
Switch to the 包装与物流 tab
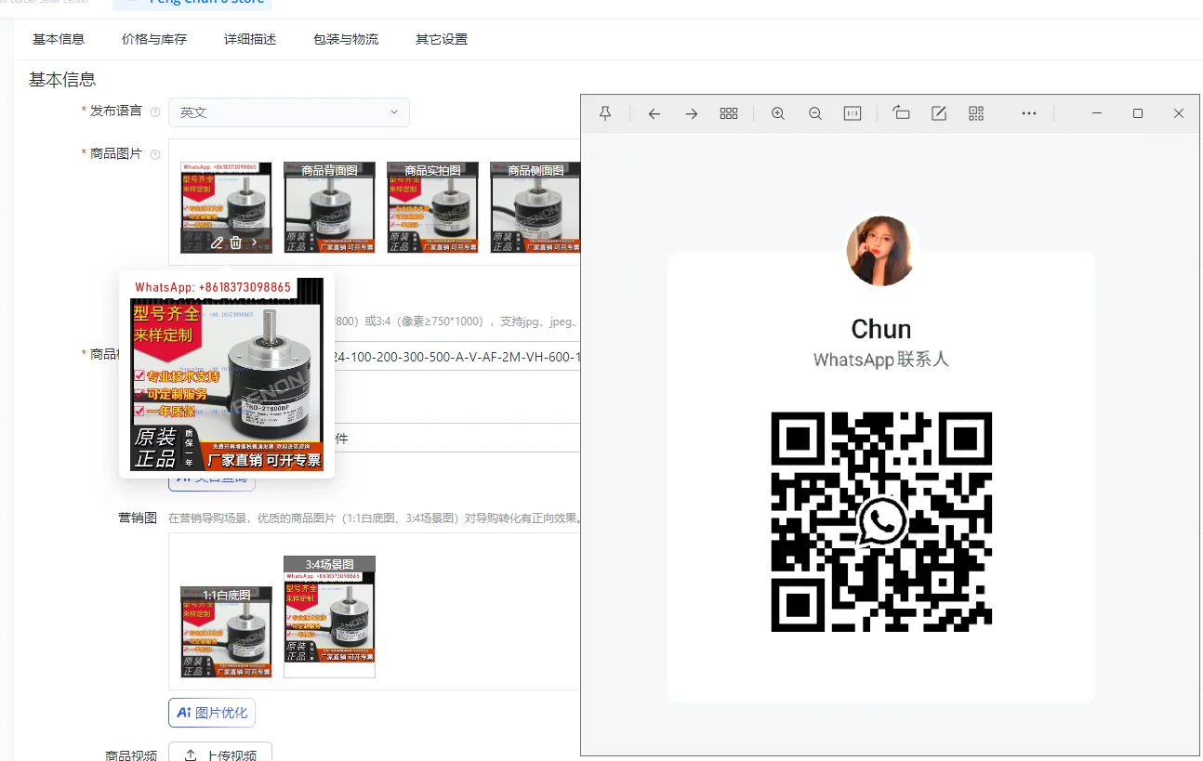[346, 39]
